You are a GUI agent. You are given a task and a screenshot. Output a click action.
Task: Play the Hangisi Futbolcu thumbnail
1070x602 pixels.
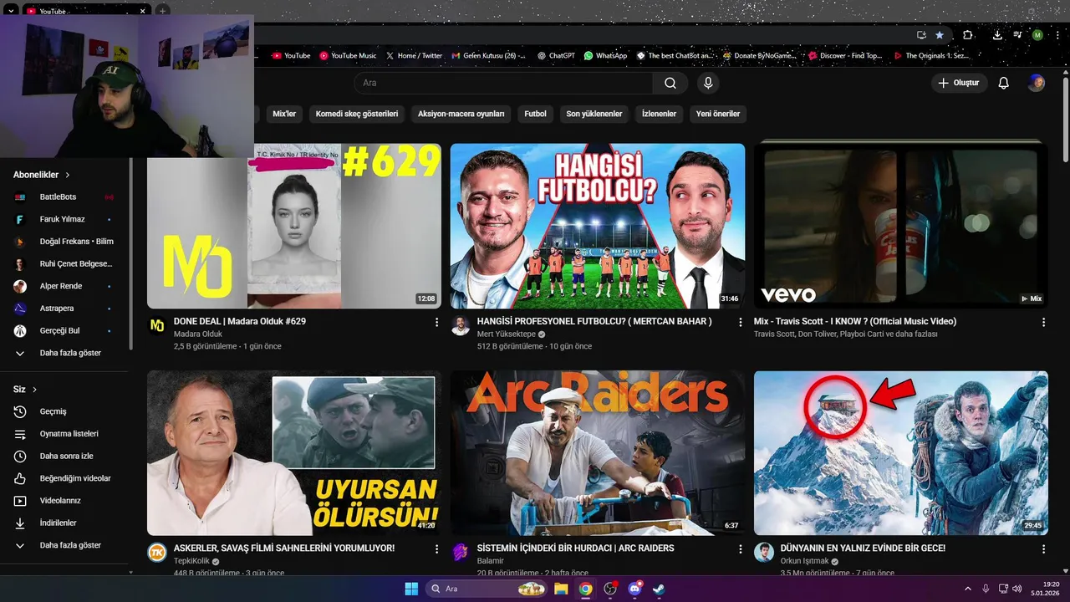tap(598, 226)
